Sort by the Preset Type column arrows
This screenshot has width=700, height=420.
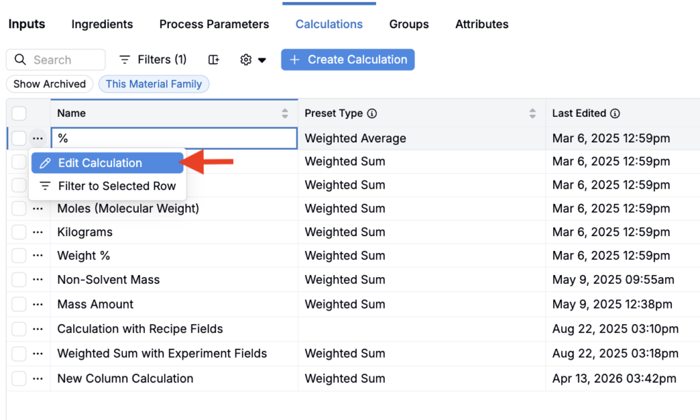coord(532,114)
